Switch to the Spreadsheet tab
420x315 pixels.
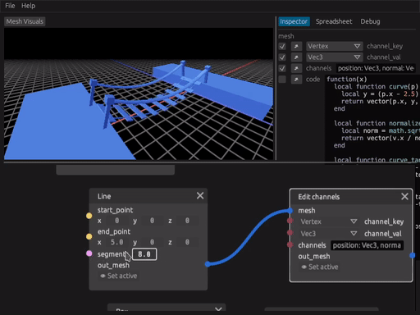pos(334,21)
